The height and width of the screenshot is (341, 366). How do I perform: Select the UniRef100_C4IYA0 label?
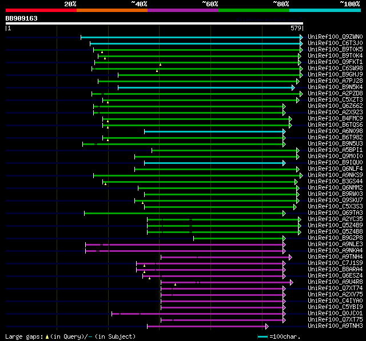tap(335, 301)
